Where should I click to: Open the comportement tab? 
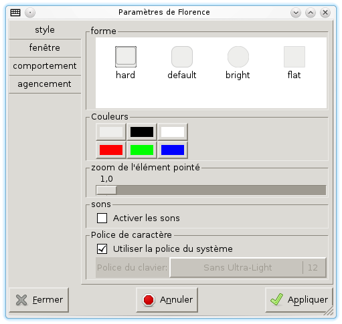pos(45,66)
